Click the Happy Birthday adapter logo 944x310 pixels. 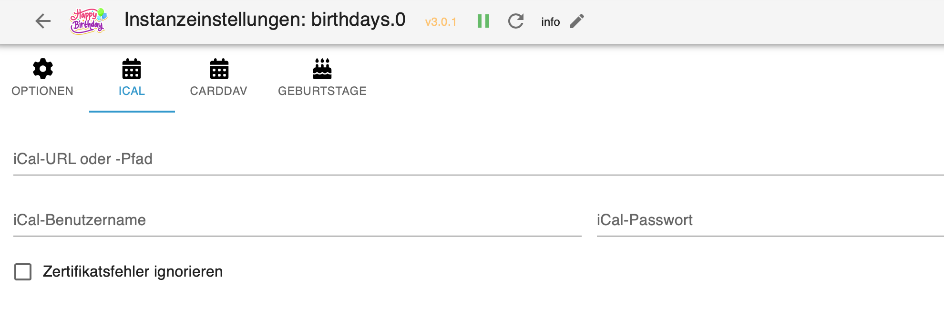[x=88, y=21]
